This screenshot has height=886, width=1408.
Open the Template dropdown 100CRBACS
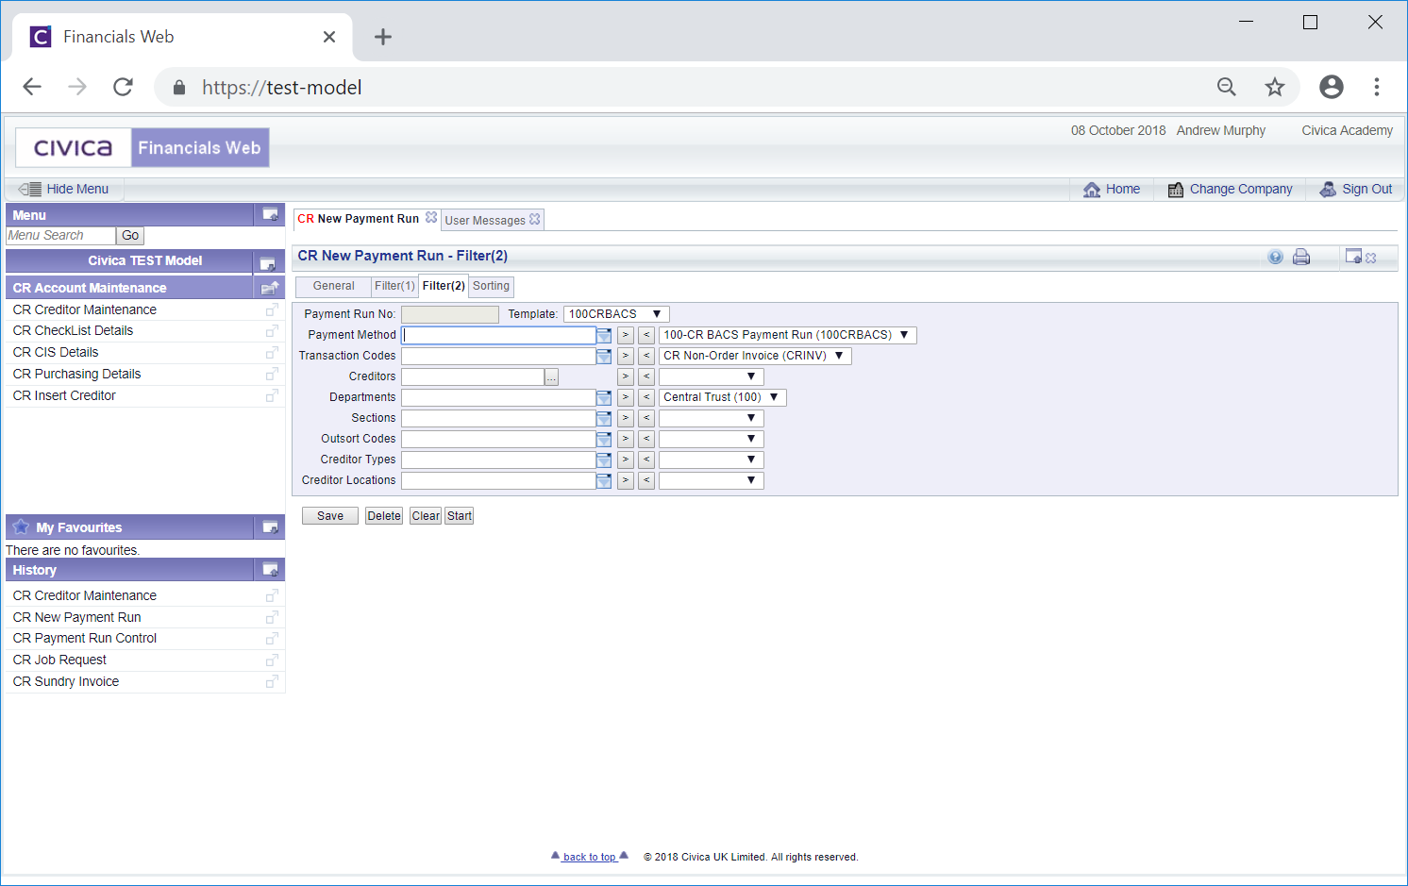616,314
